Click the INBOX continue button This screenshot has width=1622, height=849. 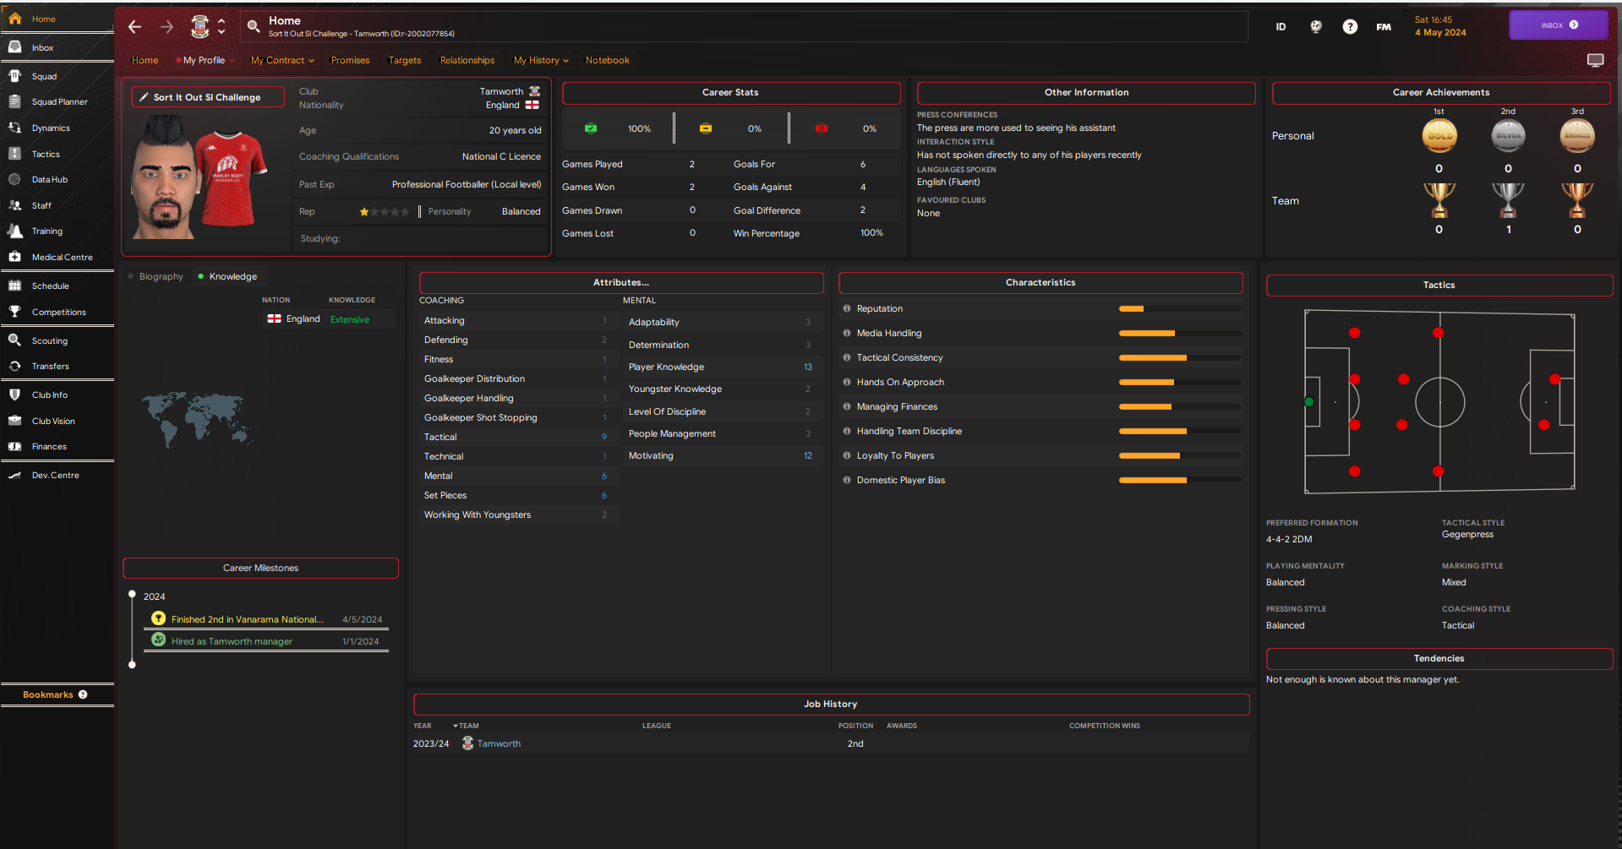(x=1559, y=25)
